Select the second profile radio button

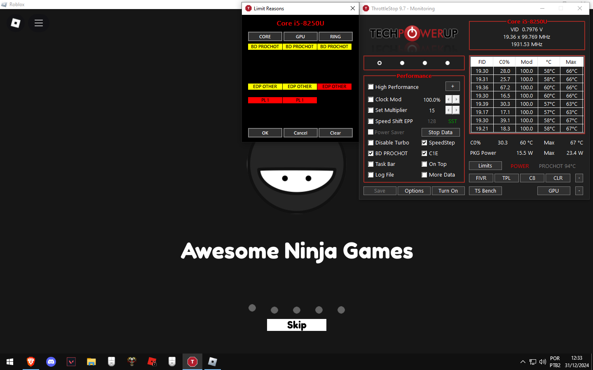(x=402, y=63)
